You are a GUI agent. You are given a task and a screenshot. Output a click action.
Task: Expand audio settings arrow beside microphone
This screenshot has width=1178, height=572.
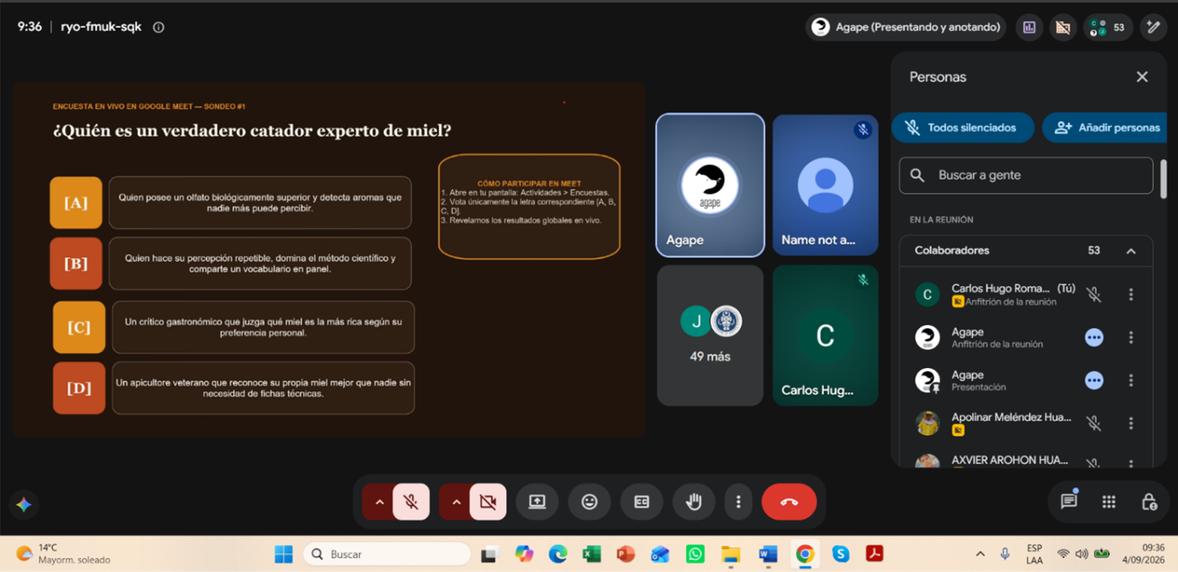[x=378, y=502]
